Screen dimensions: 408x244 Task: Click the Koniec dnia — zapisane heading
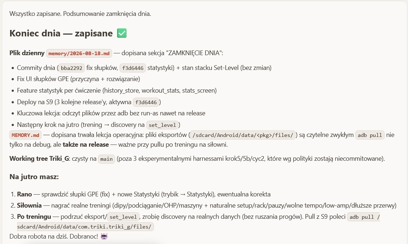pos(61,33)
